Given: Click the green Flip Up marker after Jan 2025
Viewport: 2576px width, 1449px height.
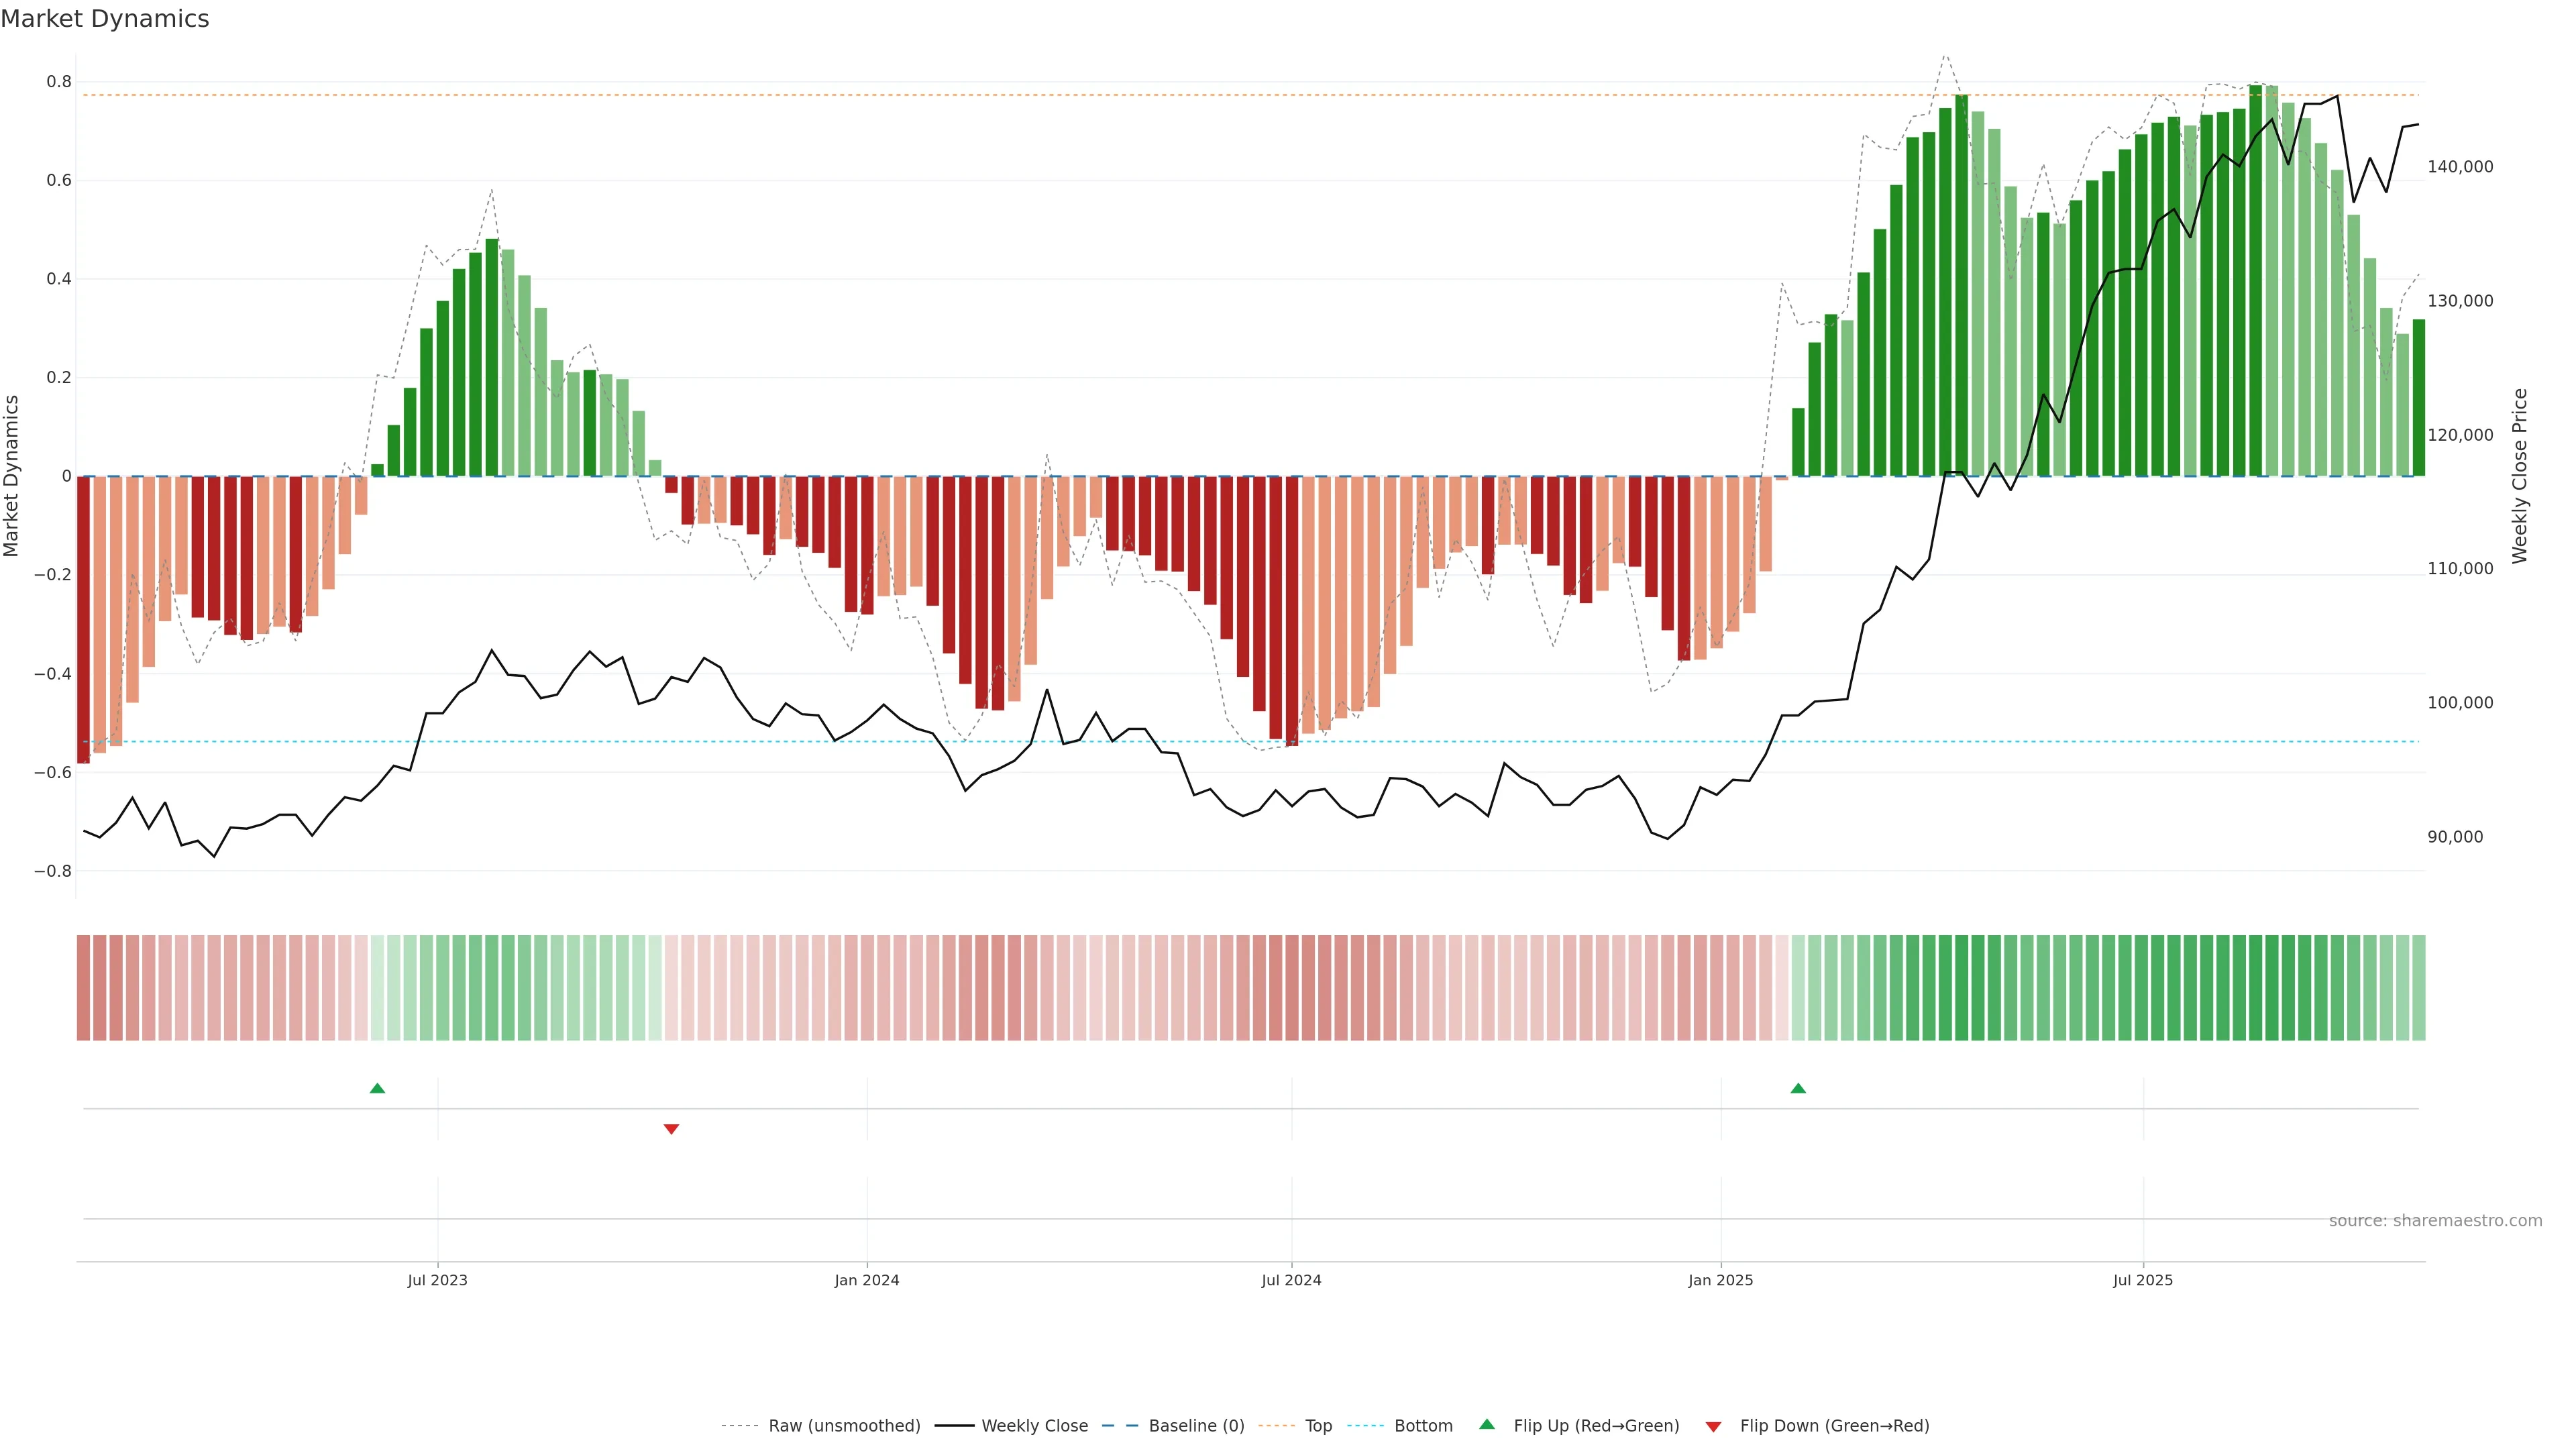Looking at the screenshot, I should coord(1798,1088).
